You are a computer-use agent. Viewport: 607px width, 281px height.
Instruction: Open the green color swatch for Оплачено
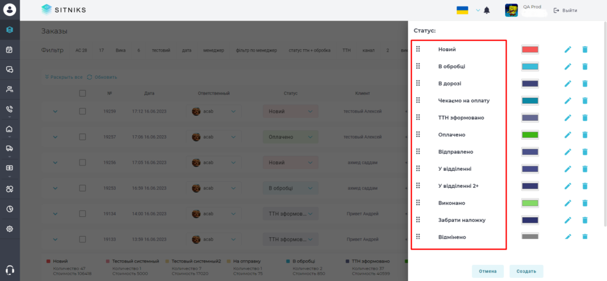point(530,135)
